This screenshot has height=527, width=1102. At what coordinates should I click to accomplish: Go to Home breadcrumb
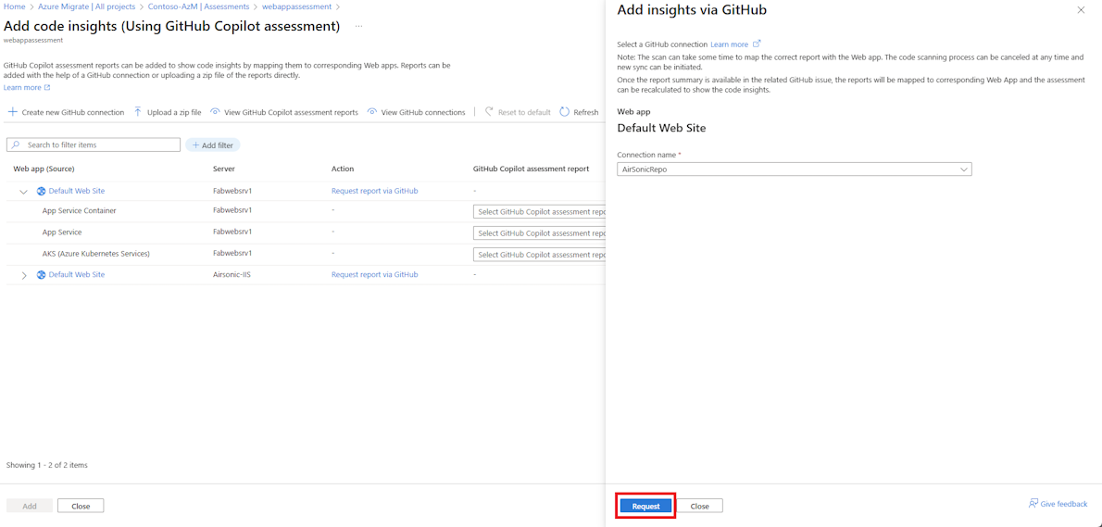point(14,6)
